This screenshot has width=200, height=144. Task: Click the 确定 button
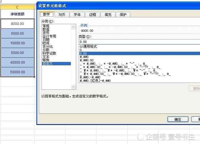178,119
